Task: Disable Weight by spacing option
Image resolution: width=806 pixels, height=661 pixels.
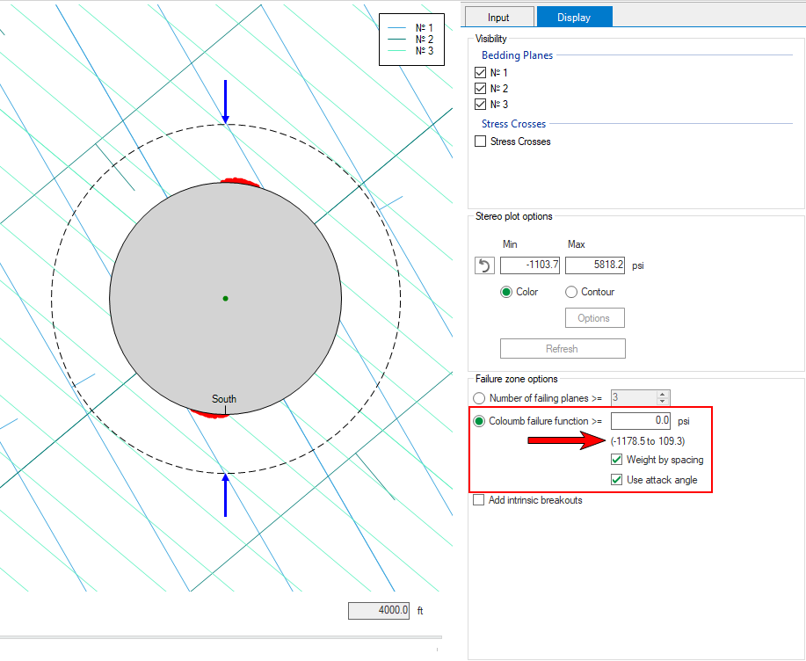Action: (617, 460)
